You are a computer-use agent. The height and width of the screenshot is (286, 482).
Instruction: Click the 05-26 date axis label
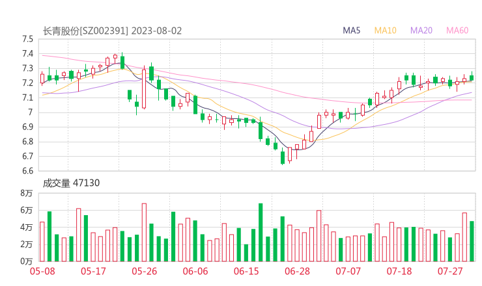[145, 271]
